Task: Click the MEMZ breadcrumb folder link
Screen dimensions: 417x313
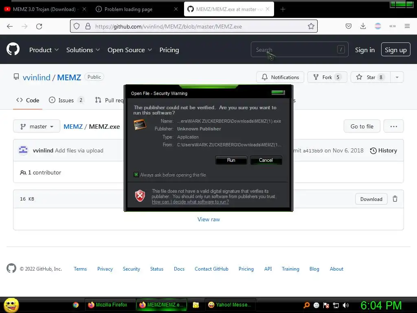Action: pos(73,126)
